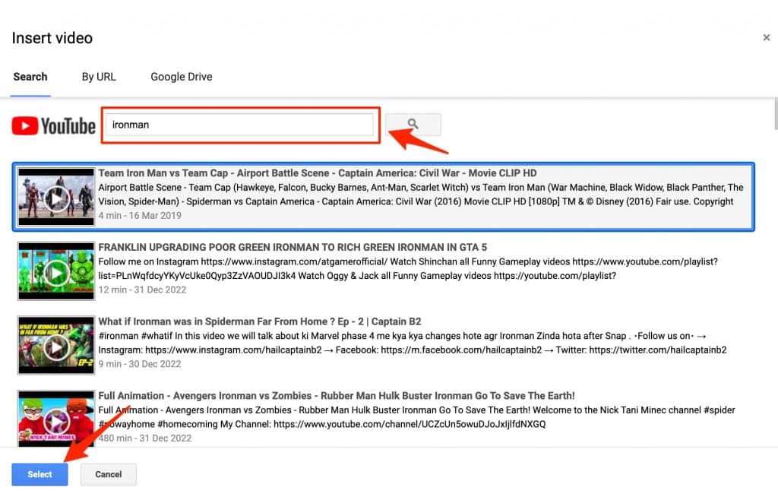This screenshot has width=778, height=500.
Task: Select the FRANKLIN UPGRADING POOR GREEN IRONMAN title
Action: coord(293,247)
